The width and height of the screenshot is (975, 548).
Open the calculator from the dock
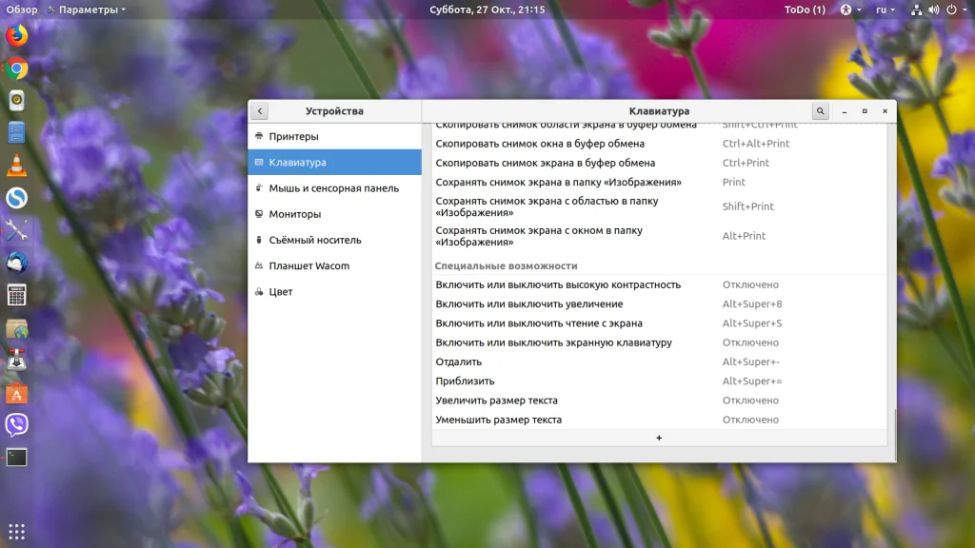17,295
